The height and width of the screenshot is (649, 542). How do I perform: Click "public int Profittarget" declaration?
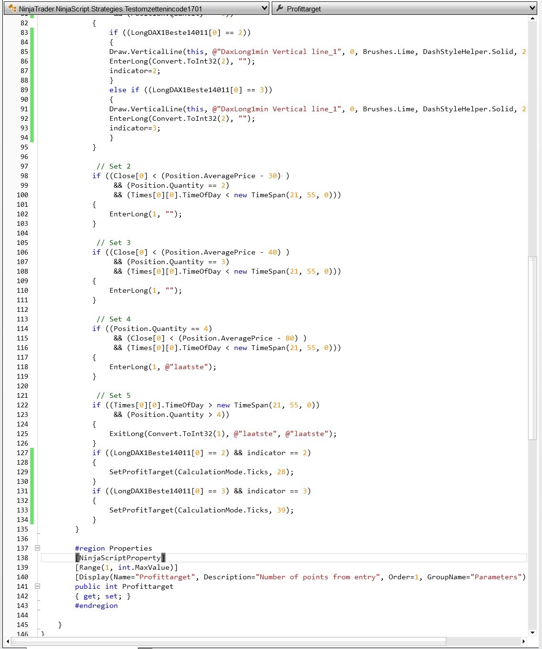tap(124, 586)
